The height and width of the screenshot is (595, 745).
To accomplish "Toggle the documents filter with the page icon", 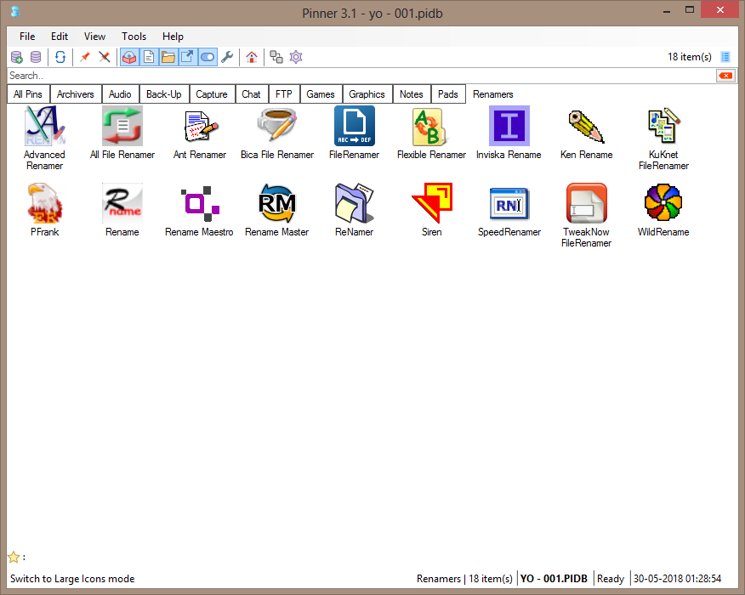I will [149, 58].
